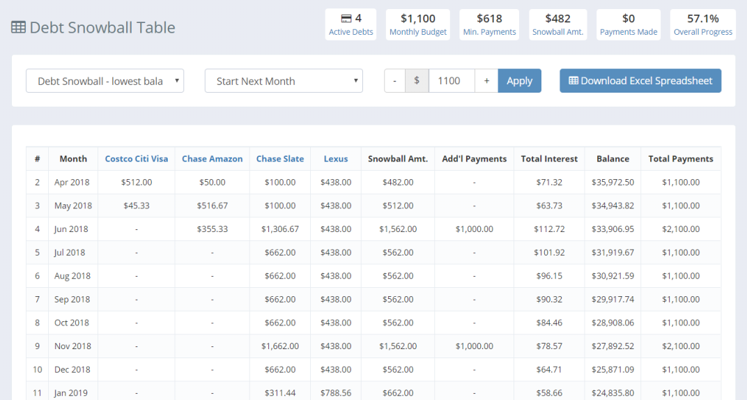Click the $1,000.00 additional payment in Jun 2018
Viewport: 747px width, 400px height.
coord(475,229)
